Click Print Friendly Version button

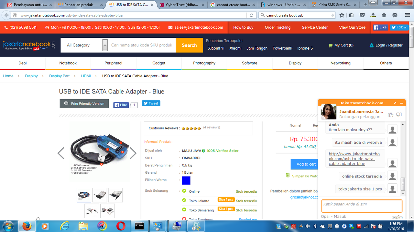[x=84, y=103]
